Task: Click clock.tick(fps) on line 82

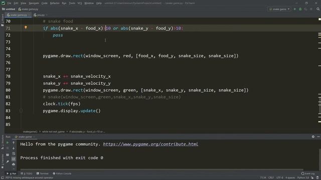Action: point(62,104)
